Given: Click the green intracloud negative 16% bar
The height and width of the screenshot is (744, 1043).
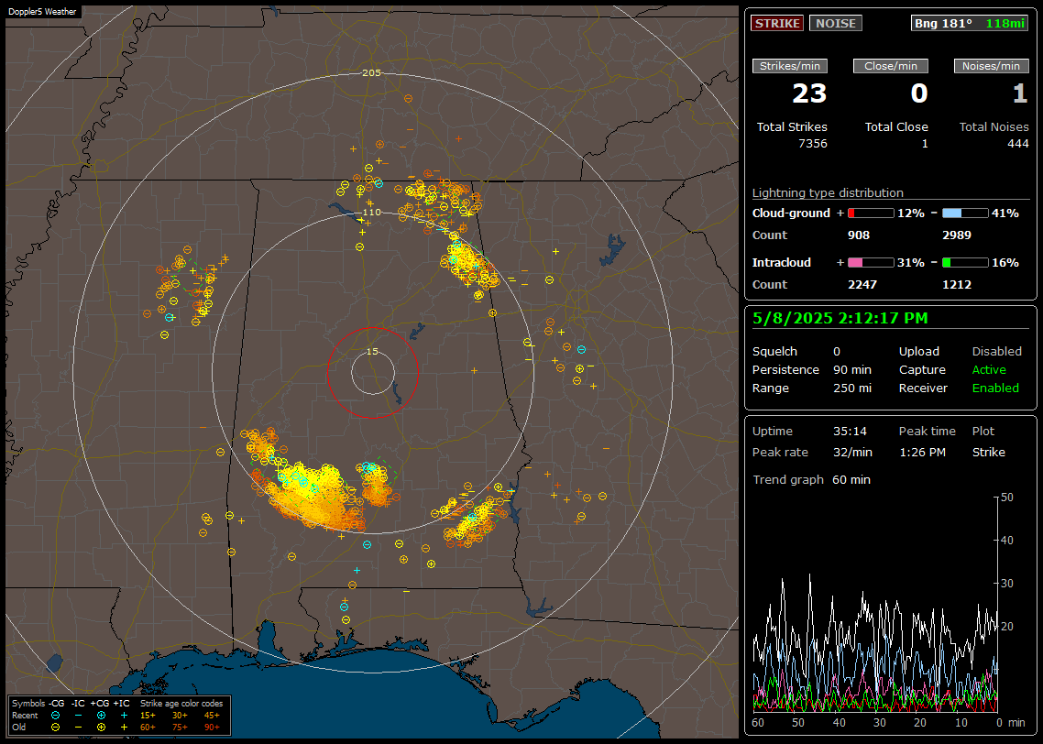Looking at the screenshot, I should click(x=965, y=263).
